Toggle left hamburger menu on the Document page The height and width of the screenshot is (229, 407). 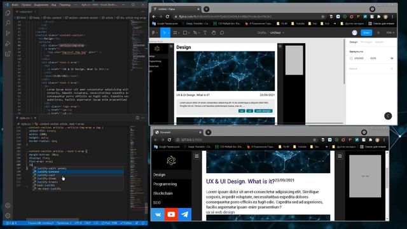[x=197, y=156]
